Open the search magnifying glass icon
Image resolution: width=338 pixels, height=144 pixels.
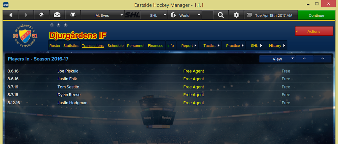[221, 15]
